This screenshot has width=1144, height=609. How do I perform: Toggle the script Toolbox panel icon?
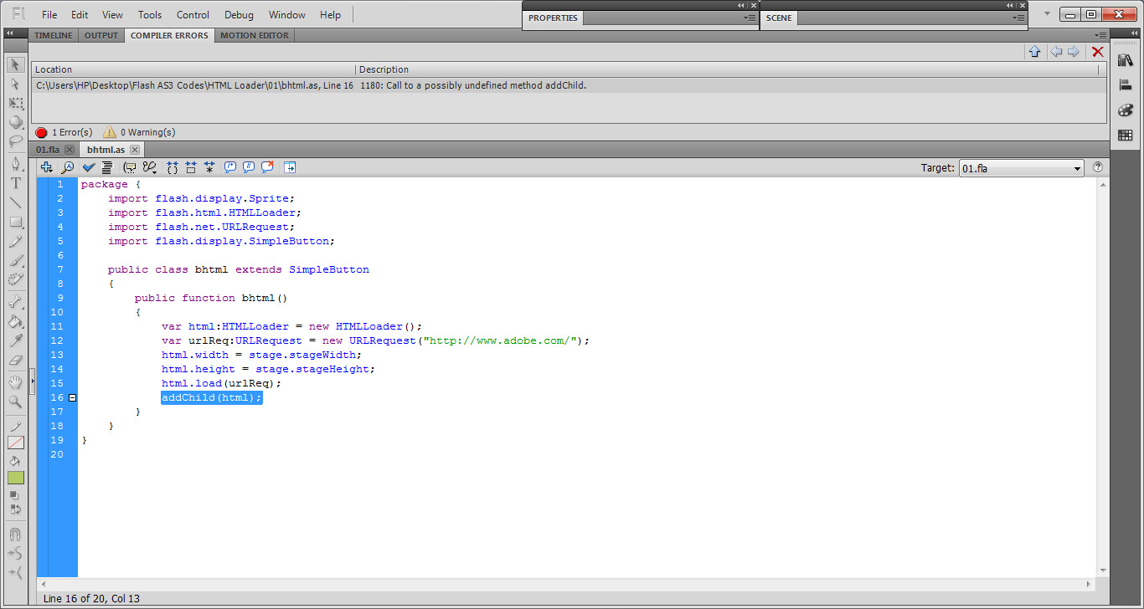click(x=290, y=167)
